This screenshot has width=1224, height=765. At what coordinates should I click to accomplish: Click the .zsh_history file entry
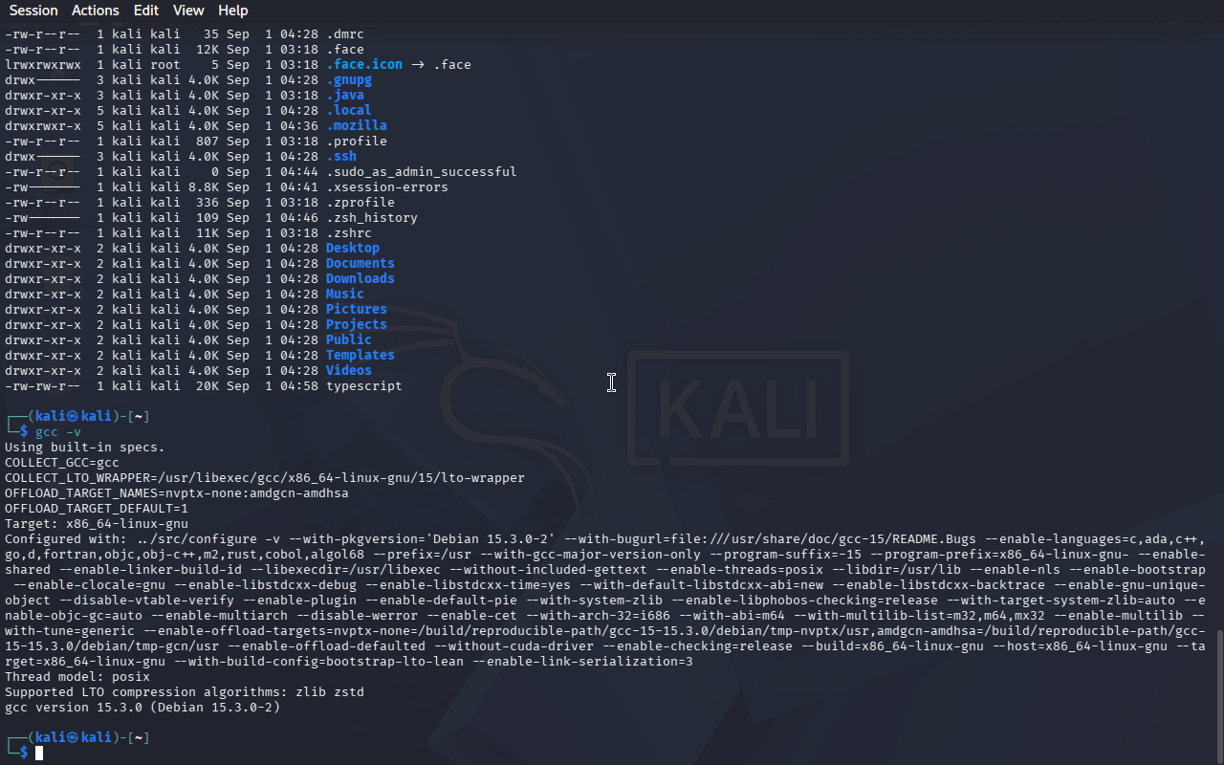pos(372,217)
